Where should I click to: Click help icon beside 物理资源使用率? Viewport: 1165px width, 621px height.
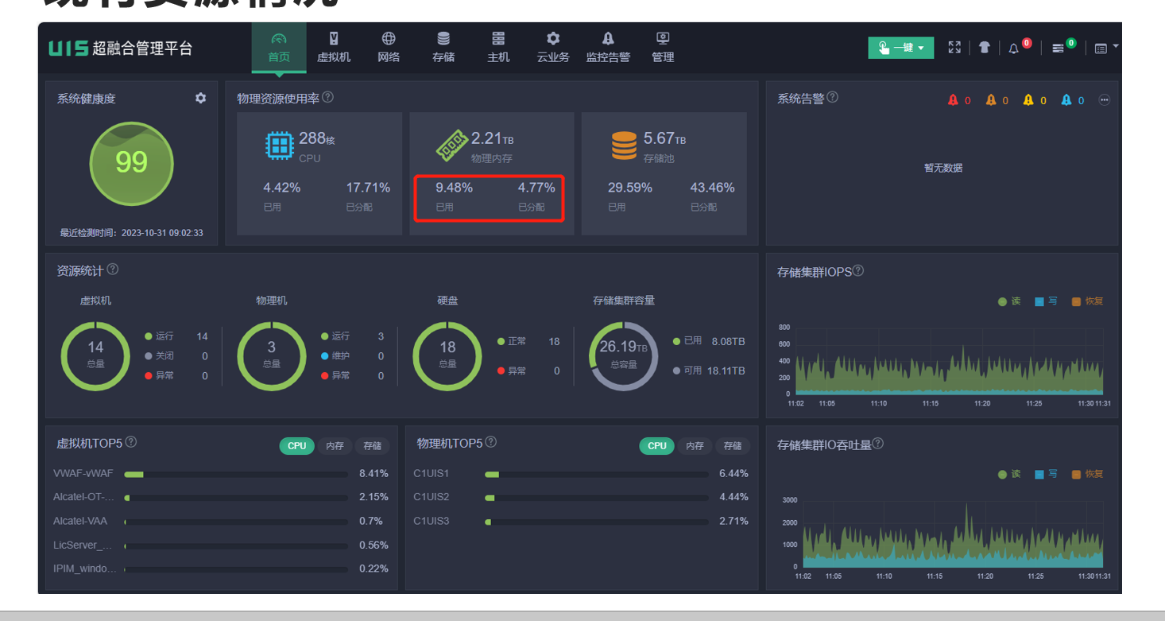click(x=327, y=97)
